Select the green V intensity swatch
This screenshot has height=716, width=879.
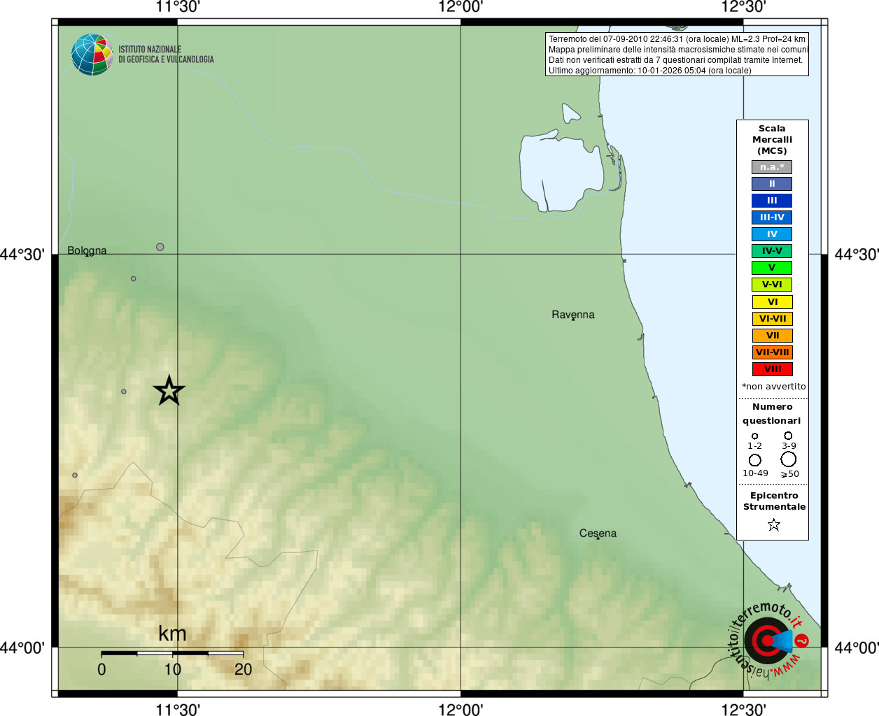772,268
